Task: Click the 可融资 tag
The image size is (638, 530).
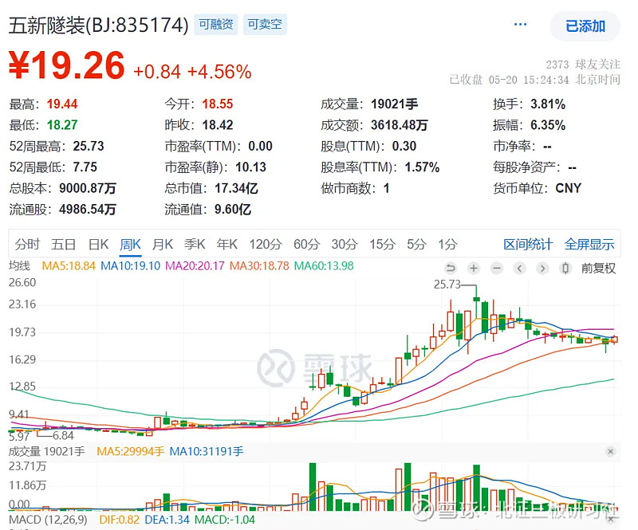Action: coord(216,25)
